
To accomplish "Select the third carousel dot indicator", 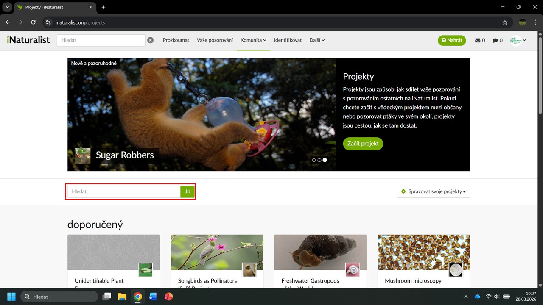I will point(325,160).
